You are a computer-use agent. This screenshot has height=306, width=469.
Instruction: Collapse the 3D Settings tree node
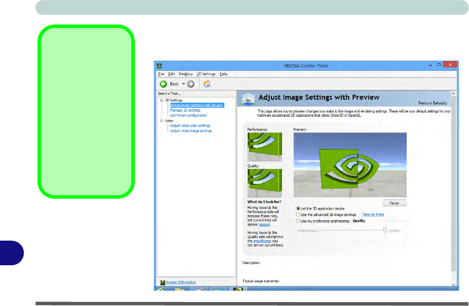[x=162, y=100]
